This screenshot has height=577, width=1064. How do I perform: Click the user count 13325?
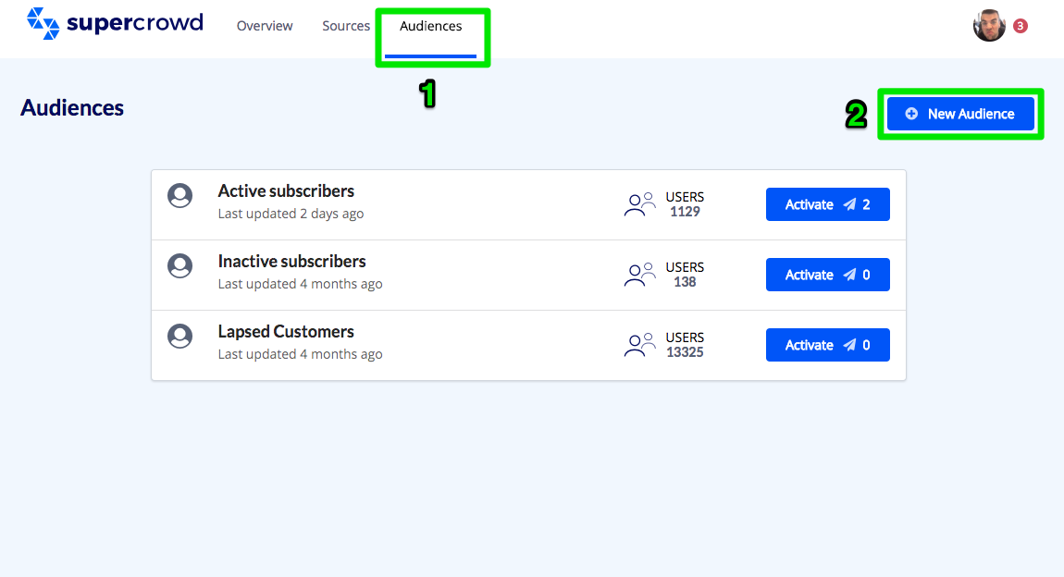(685, 352)
